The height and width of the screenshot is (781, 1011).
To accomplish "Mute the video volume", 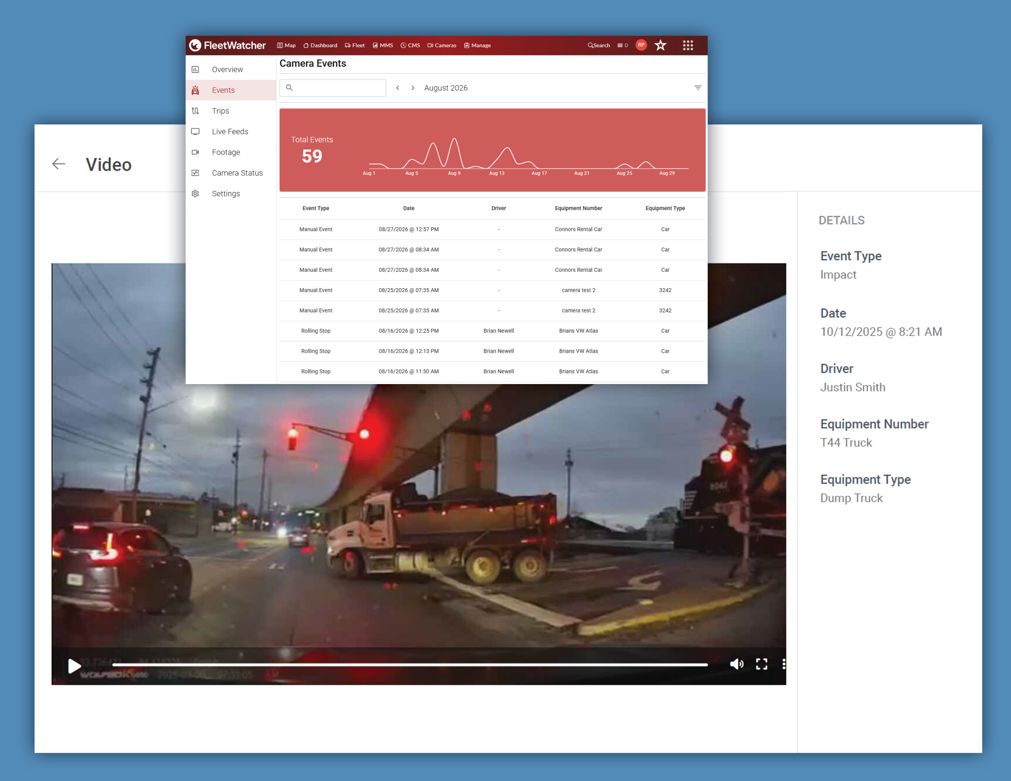I will click(736, 664).
